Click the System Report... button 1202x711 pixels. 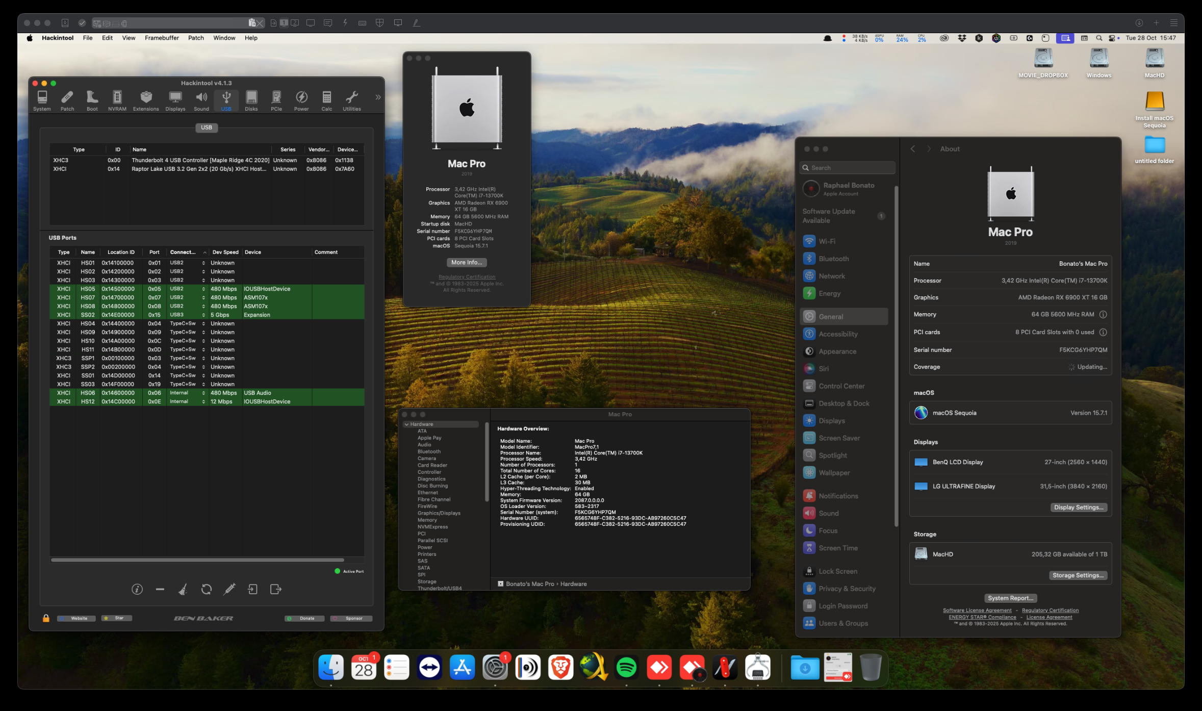tap(1010, 598)
